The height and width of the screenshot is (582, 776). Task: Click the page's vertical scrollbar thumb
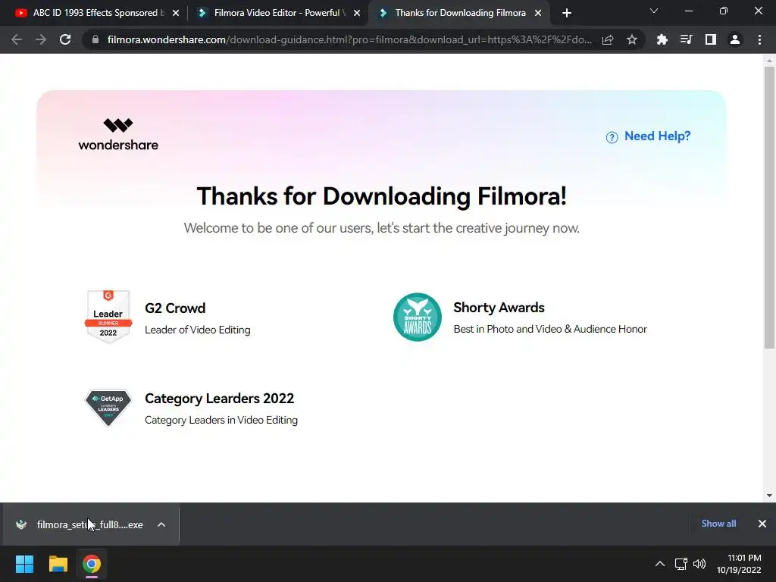click(x=769, y=207)
